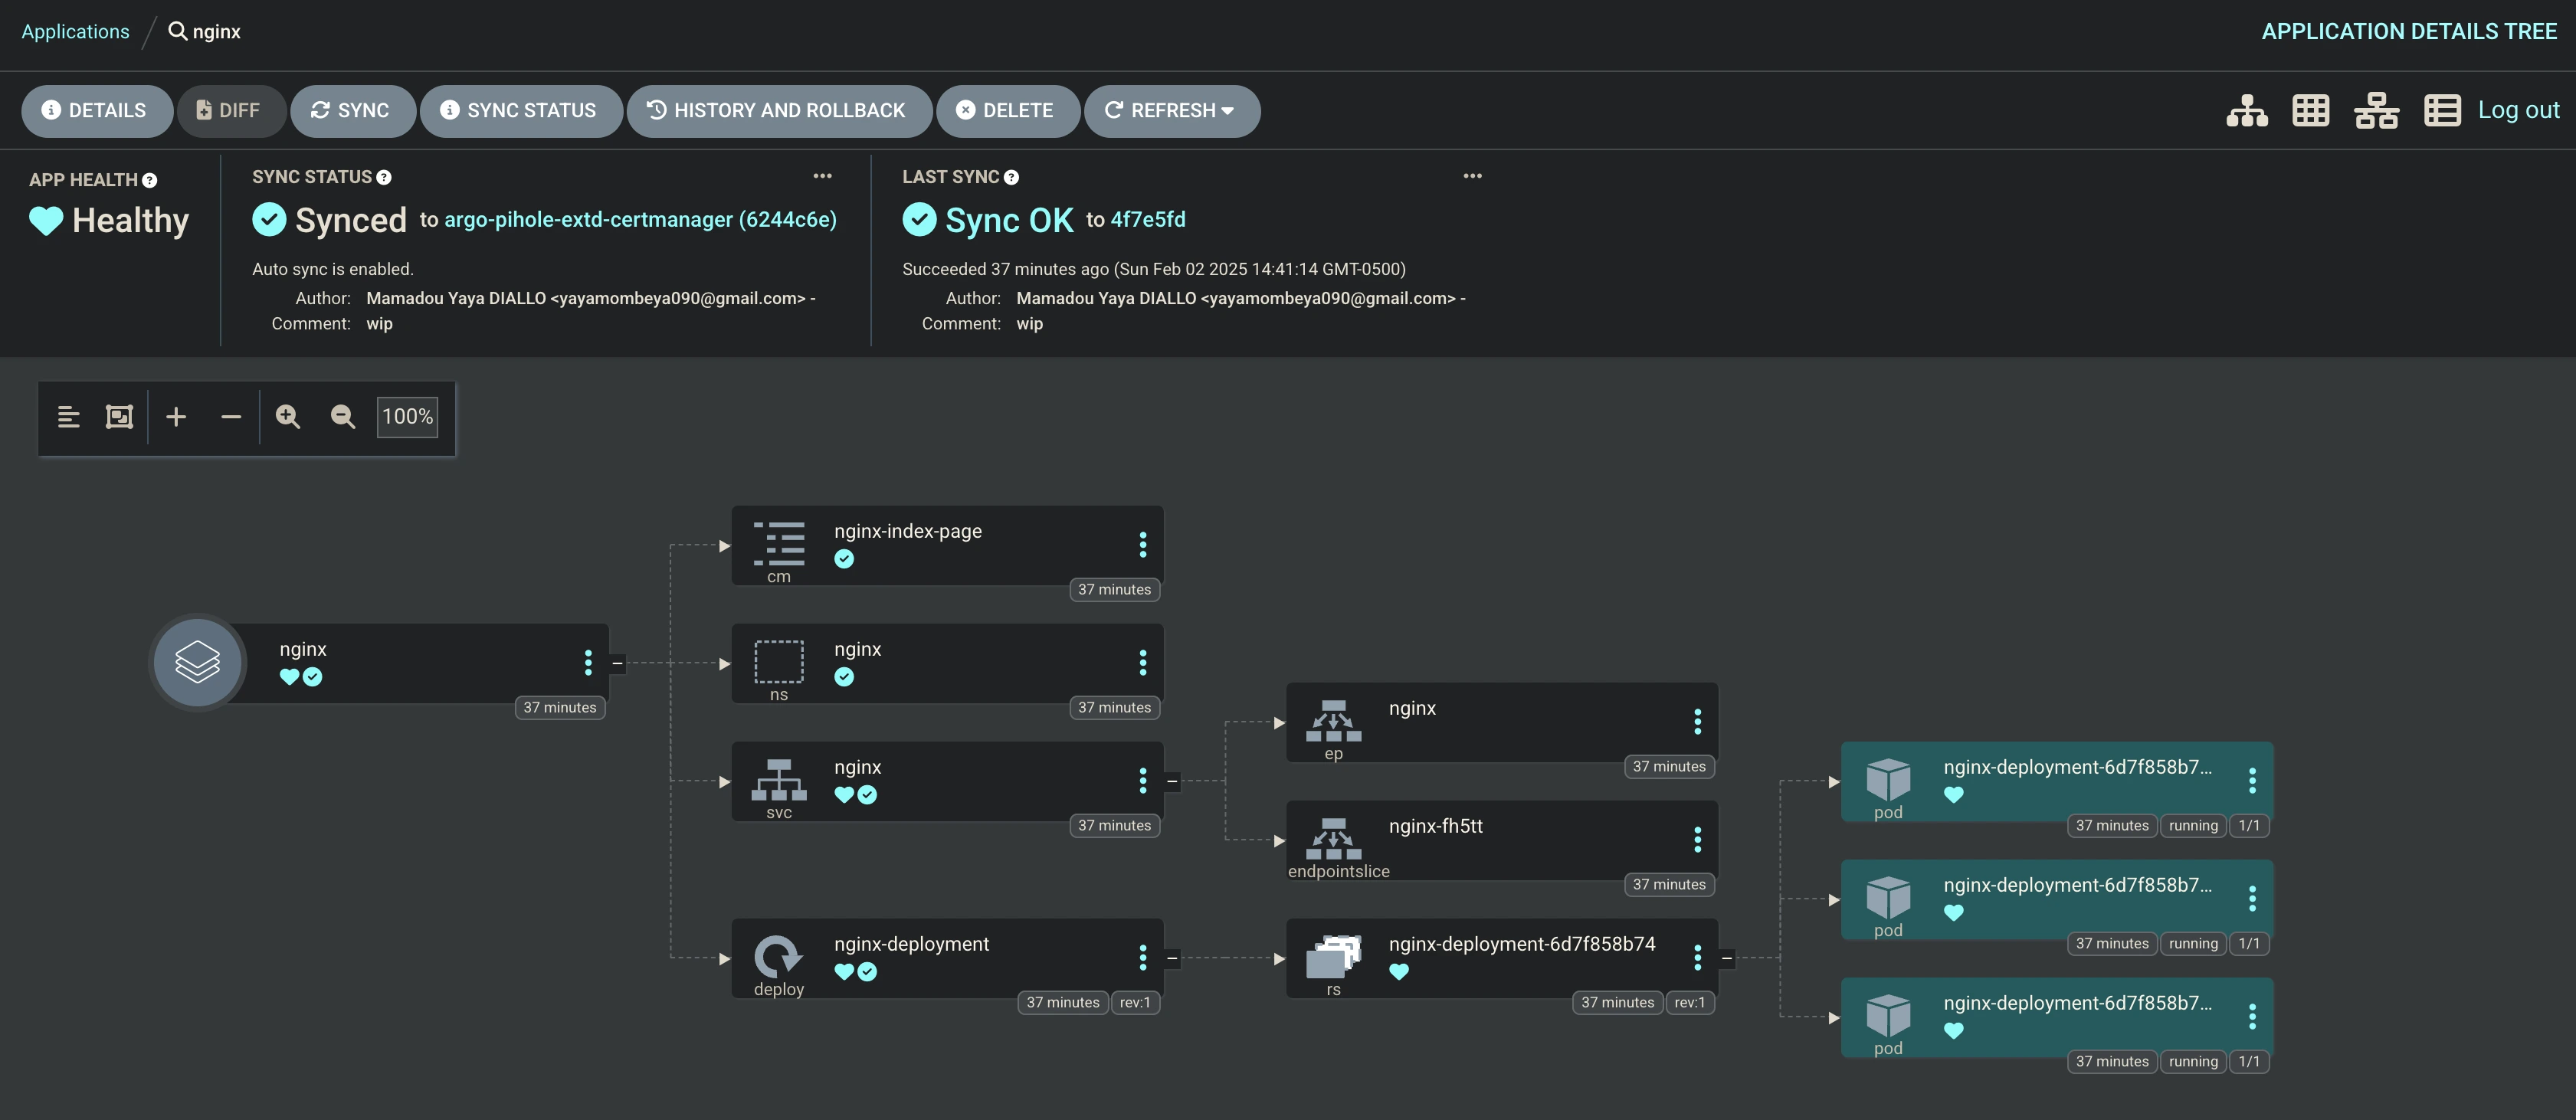Switch to the tree view layout icon
The width and height of the screenshot is (2576, 1120).
(2246, 111)
